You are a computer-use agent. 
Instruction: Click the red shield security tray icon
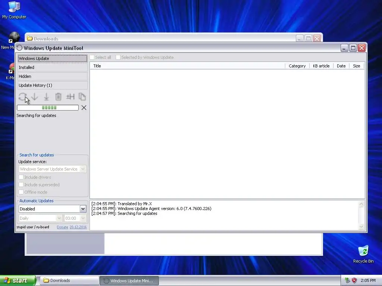tap(354, 280)
